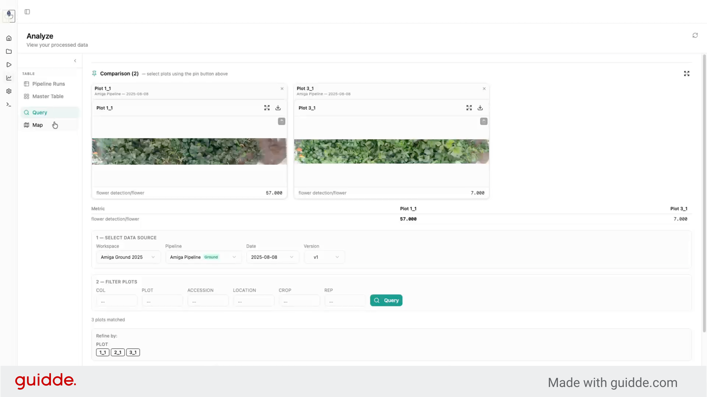Open the Home icon in left rail
The width and height of the screenshot is (707, 397).
(x=9, y=38)
